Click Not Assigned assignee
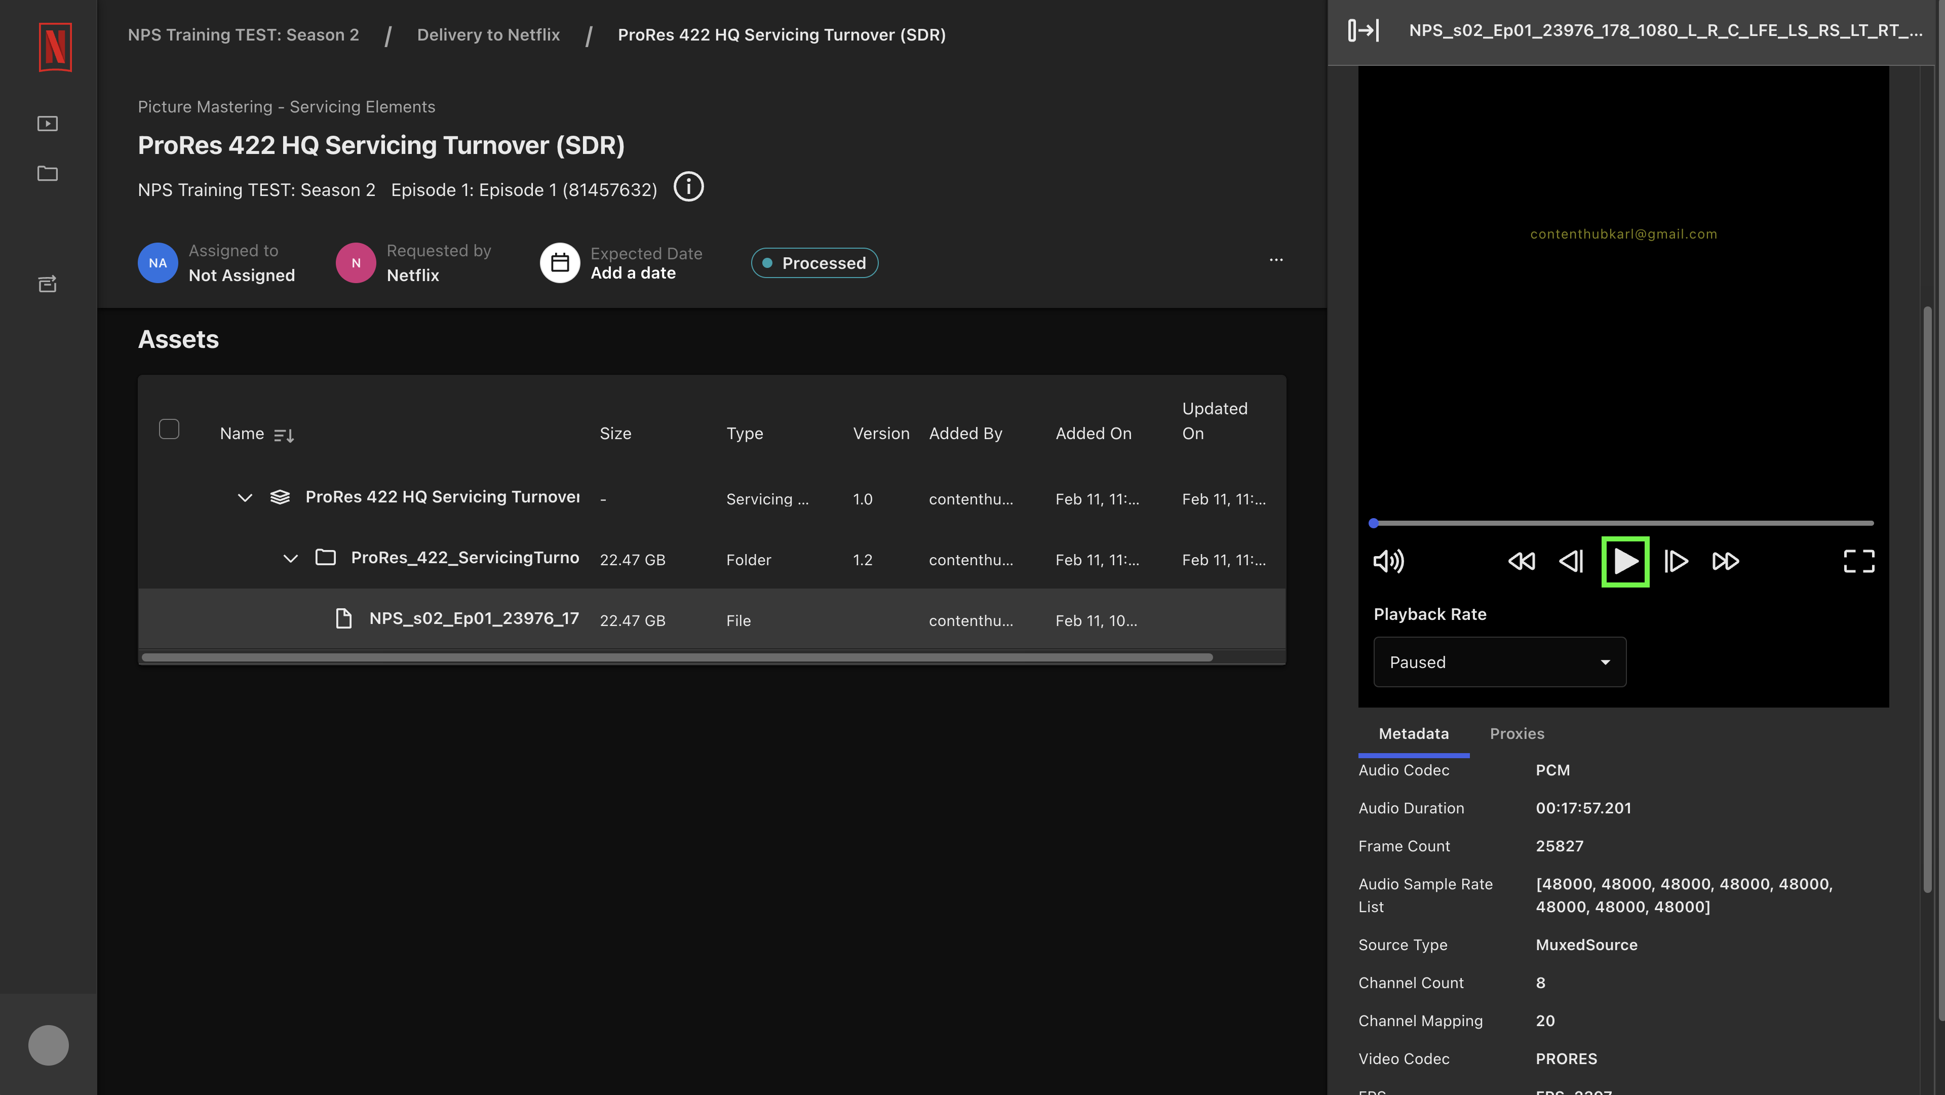The width and height of the screenshot is (1945, 1095). (x=242, y=276)
